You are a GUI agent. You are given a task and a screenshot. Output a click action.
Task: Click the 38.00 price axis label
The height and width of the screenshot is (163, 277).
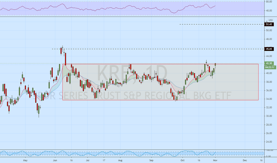pos(269,82)
